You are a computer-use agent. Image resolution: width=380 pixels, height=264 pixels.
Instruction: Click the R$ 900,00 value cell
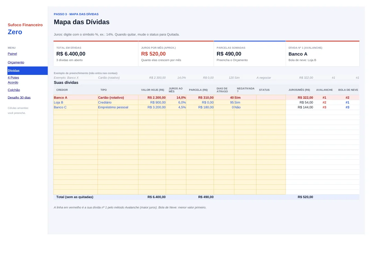152,102
